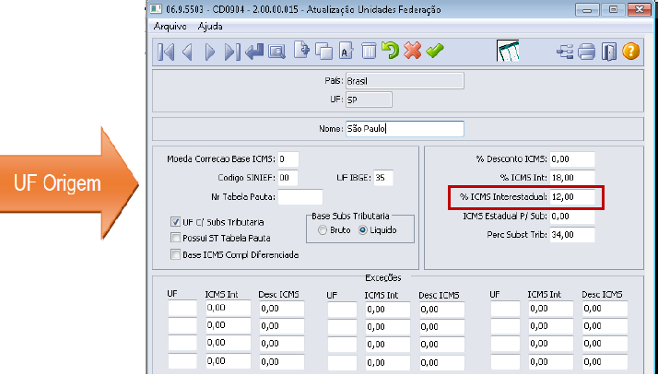Click the % Desconto ICMS field
The height and width of the screenshot is (375, 658).
[x=572, y=159]
